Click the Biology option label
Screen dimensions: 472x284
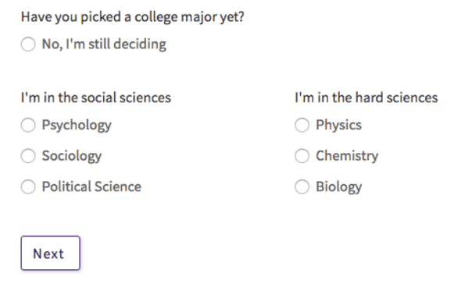coord(339,187)
